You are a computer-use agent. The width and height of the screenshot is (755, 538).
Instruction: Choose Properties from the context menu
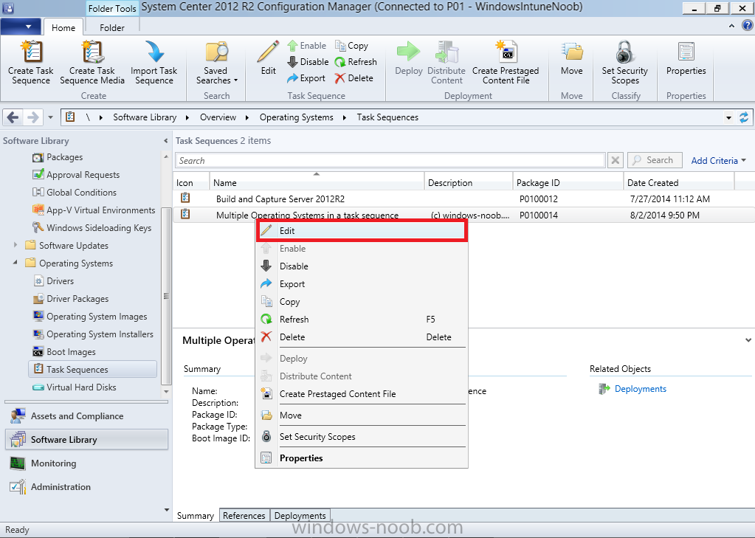[x=362, y=458]
